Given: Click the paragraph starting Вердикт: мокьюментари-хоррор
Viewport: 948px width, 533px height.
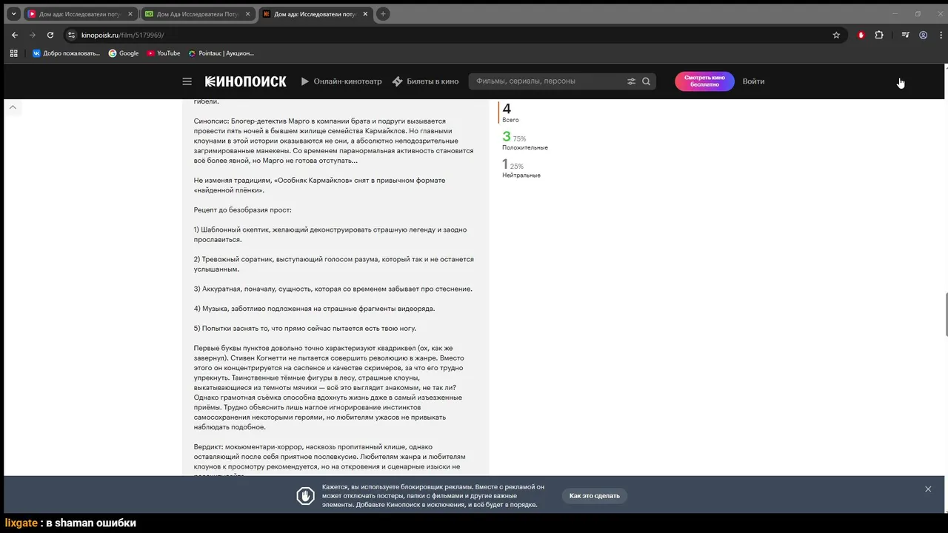Looking at the screenshot, I should (x=330, y=462).
